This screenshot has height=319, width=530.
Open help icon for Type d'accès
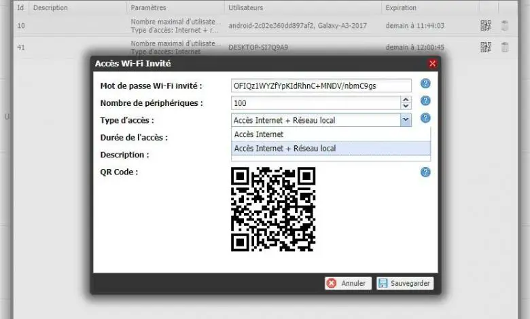click(425, 118)
